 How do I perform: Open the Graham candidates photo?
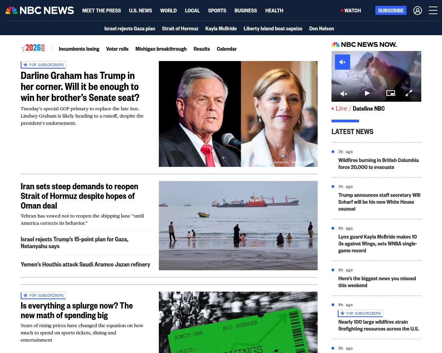point(238,114)
